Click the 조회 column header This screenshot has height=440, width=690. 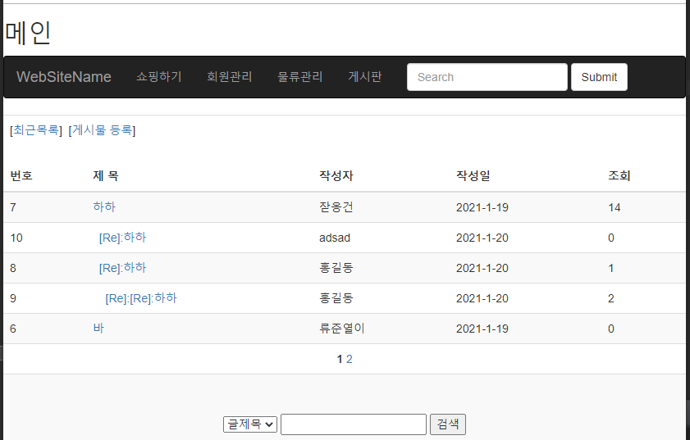619,176
